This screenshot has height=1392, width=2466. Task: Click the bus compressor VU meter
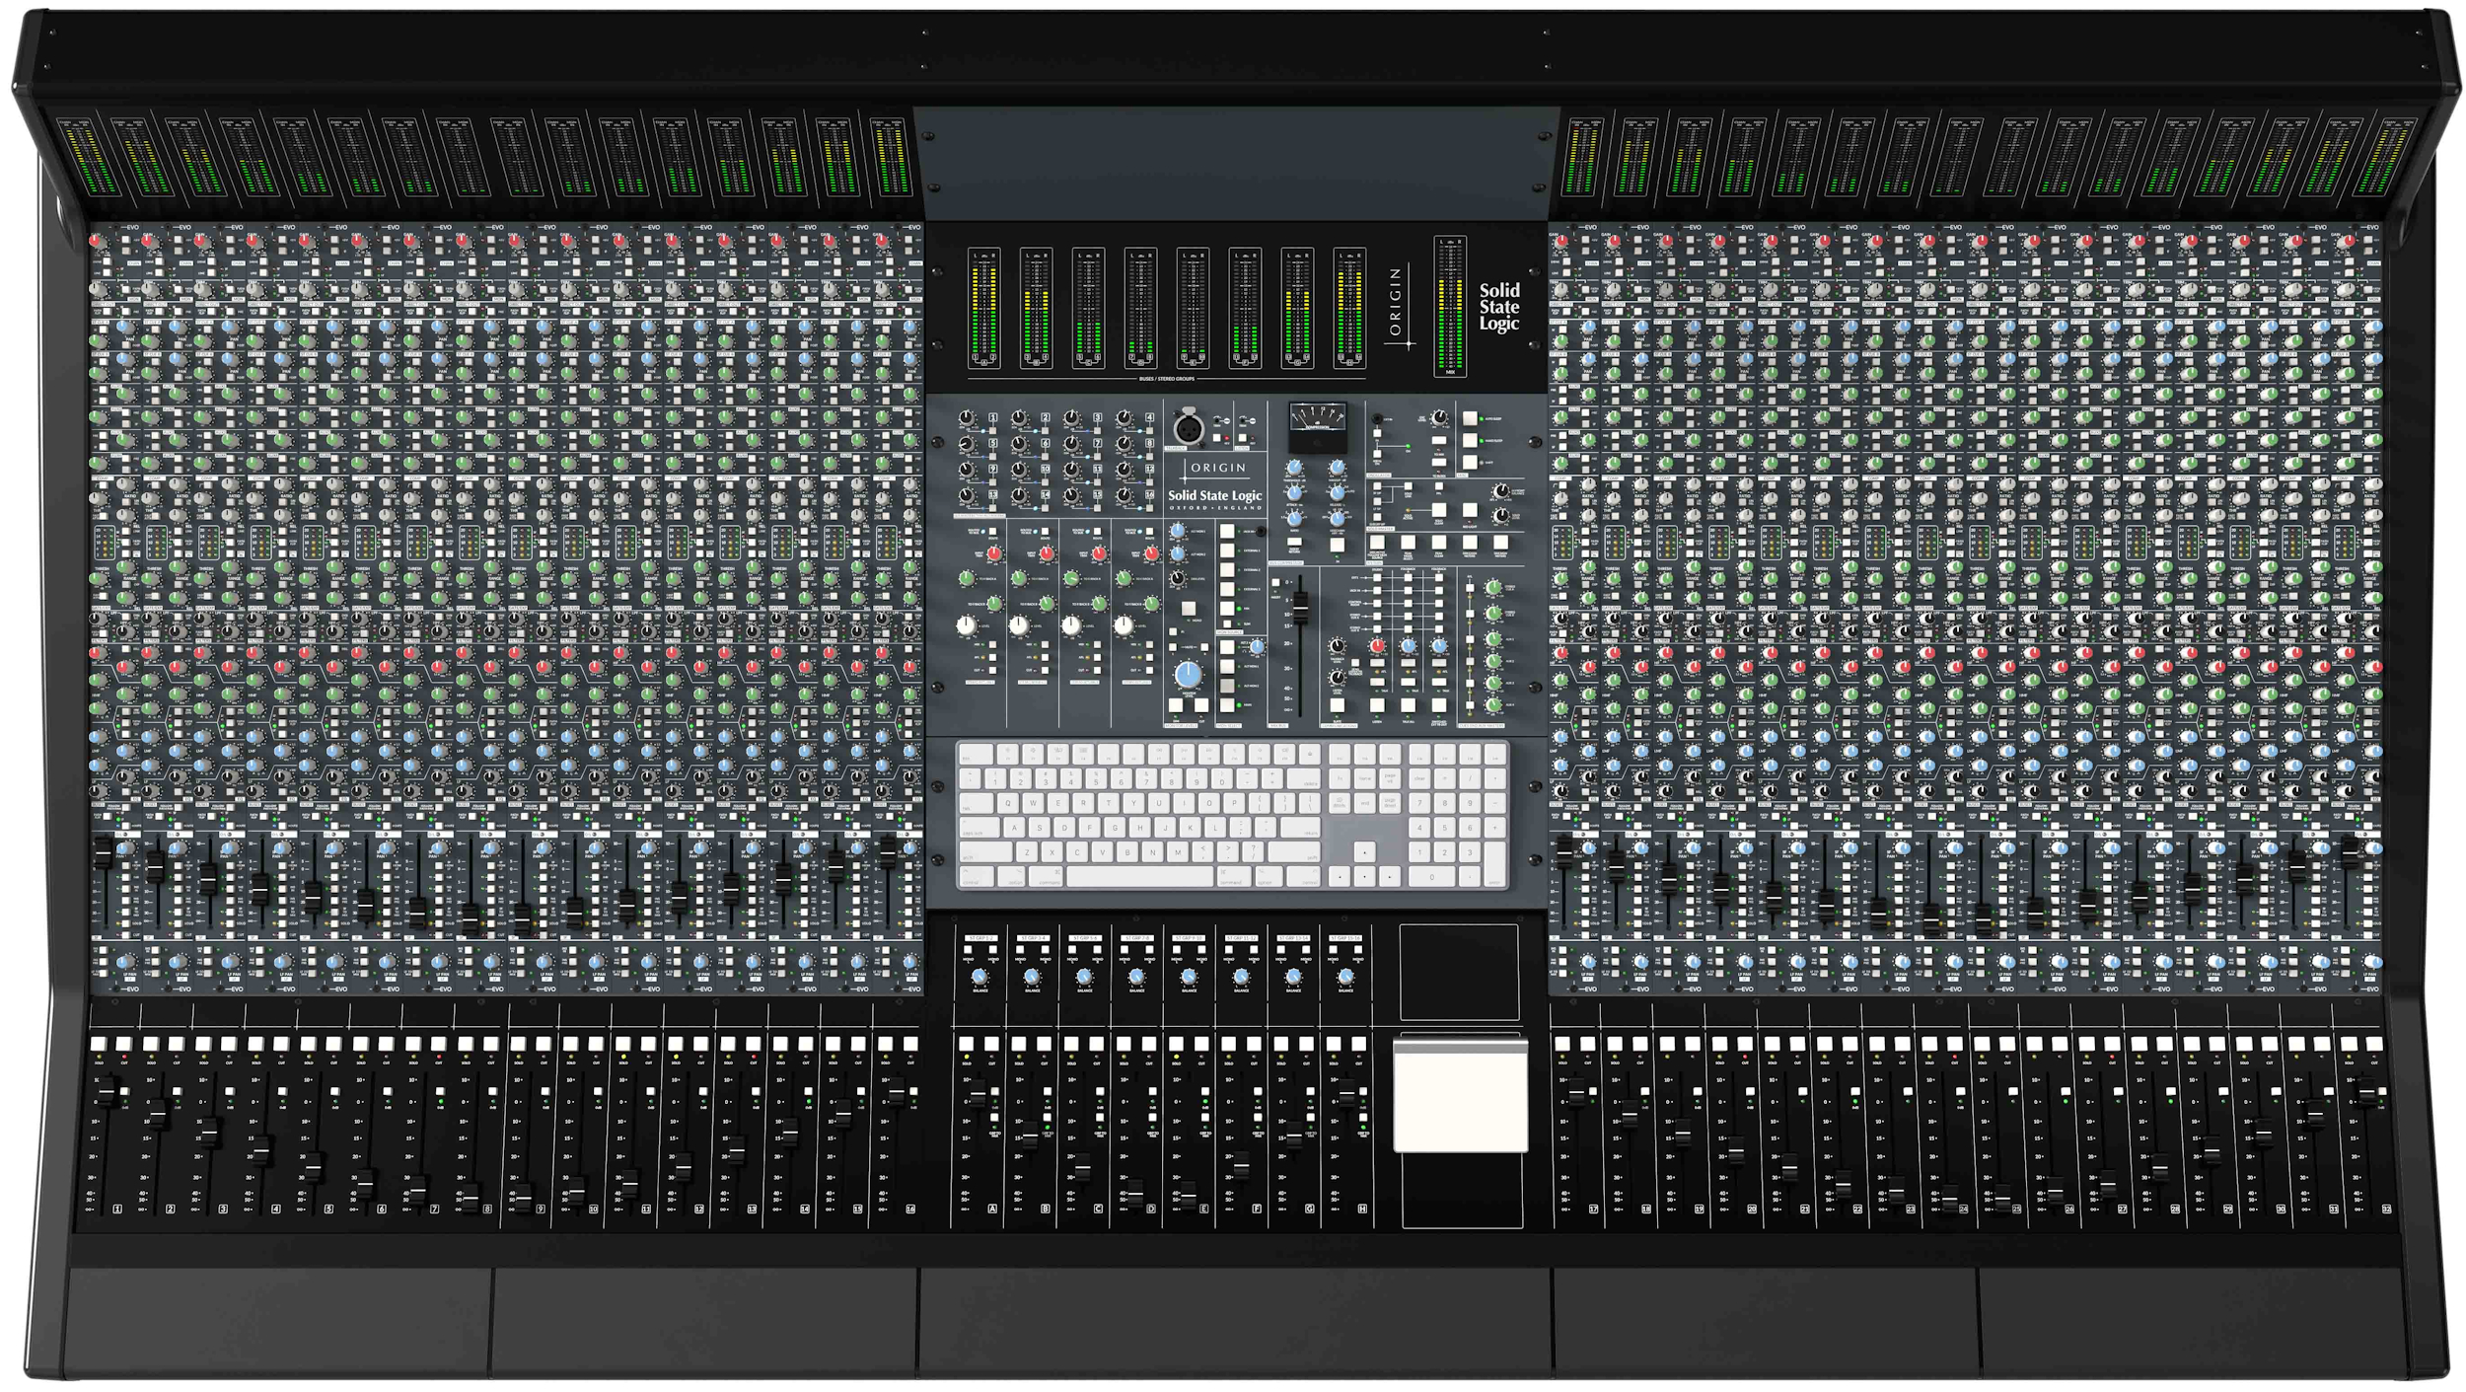pyautogui.click(x=1318, y=417)
